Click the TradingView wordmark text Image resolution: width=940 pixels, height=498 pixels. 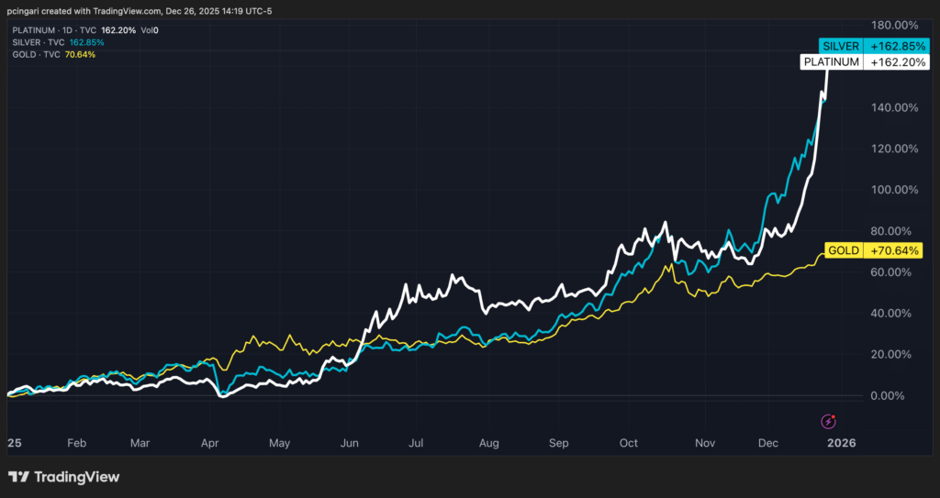click(x=77, y=477)
